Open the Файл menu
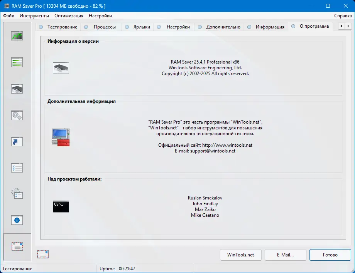This screenshot has height=273, width=355. [8, 16]
